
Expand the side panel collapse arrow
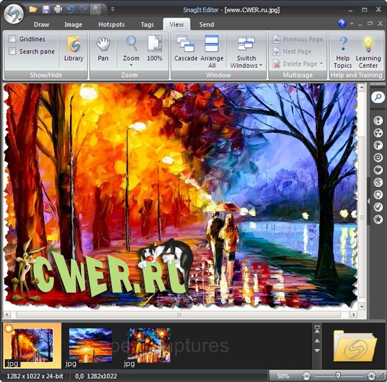click(368, 201)
